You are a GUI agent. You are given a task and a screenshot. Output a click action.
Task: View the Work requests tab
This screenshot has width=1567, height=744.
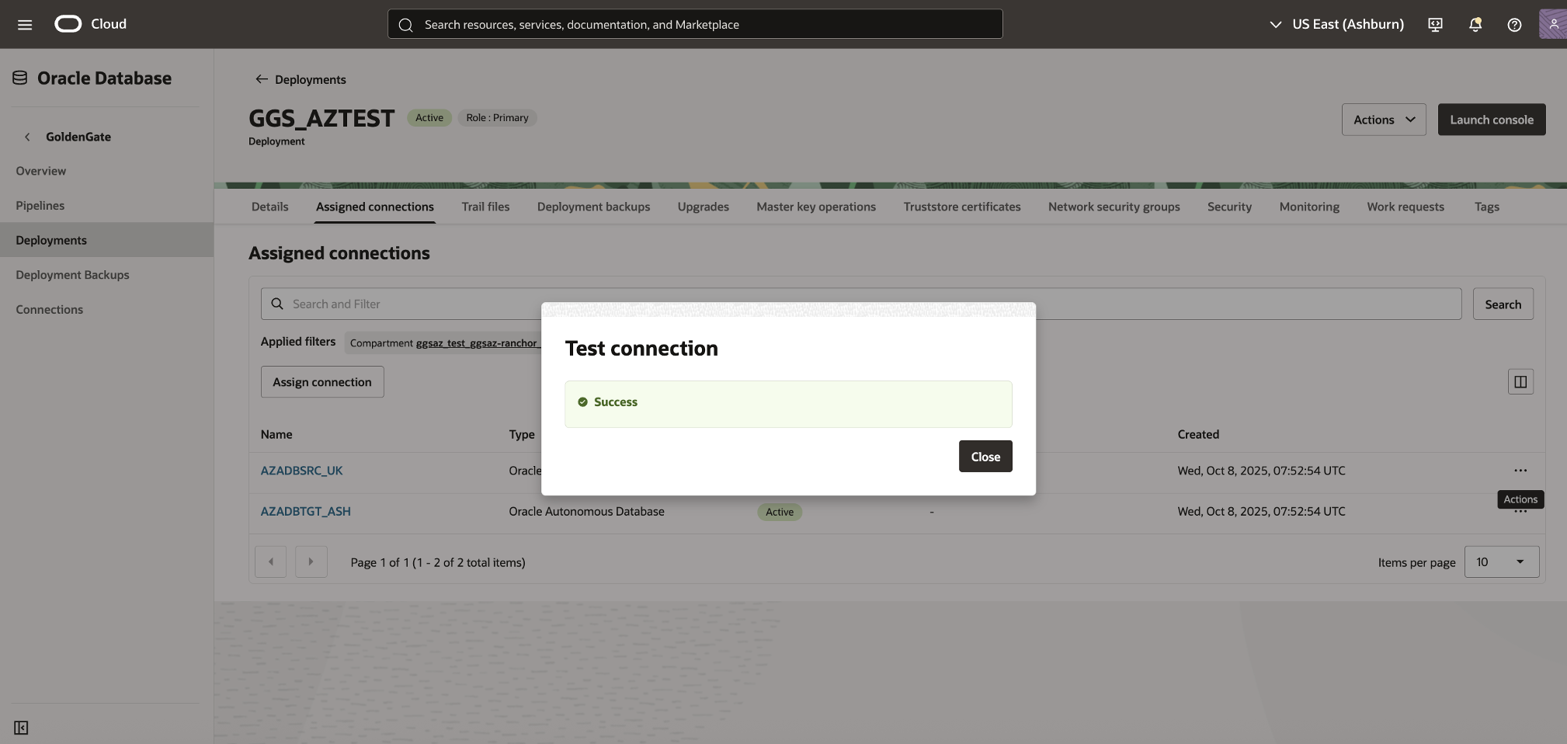(1405, 207)
